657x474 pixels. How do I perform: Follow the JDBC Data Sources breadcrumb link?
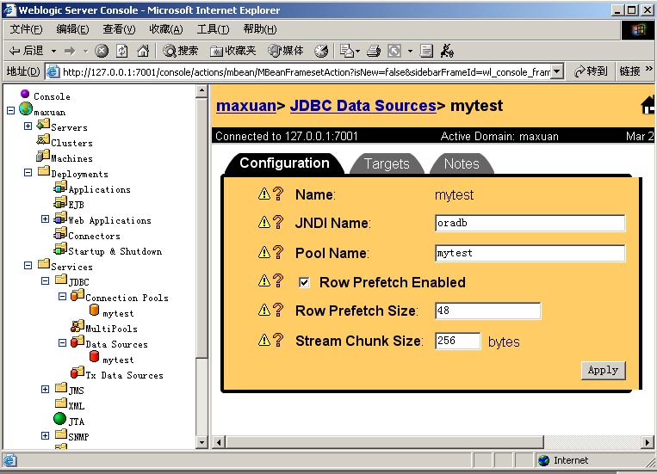point(363,106)
